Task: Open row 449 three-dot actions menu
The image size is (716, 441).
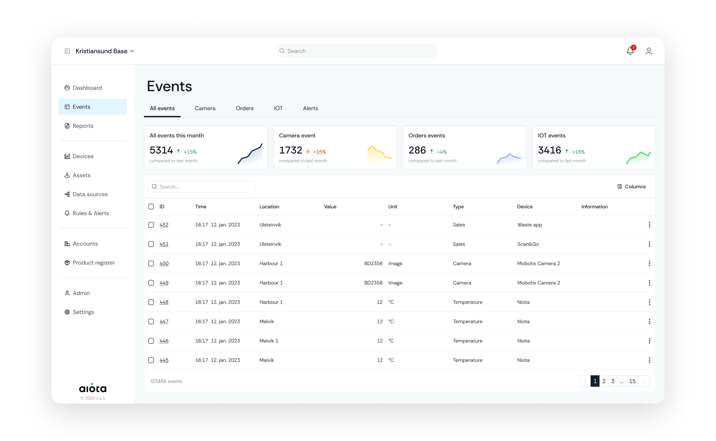Action: pos(649,283)
